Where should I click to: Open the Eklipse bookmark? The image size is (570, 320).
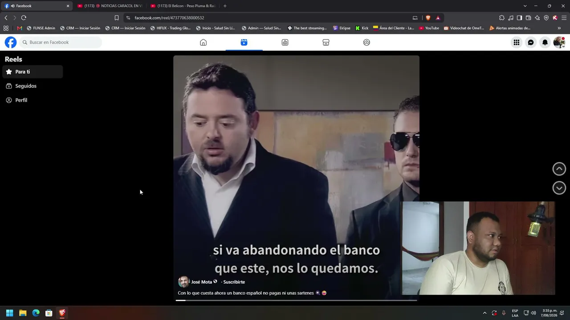[342, 28]
